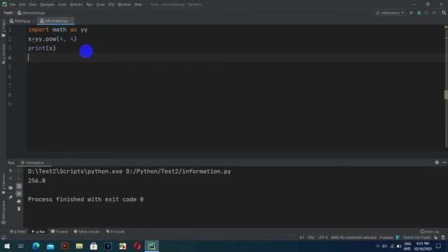Screen dimensions: 448x252
Task: Click on the print(x) code line
Action: click(42, 48)
